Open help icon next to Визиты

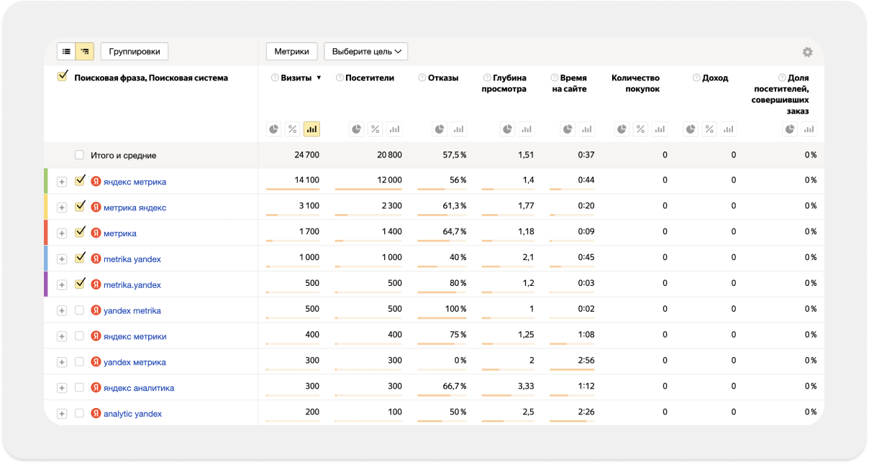click(x=275, y=78)
